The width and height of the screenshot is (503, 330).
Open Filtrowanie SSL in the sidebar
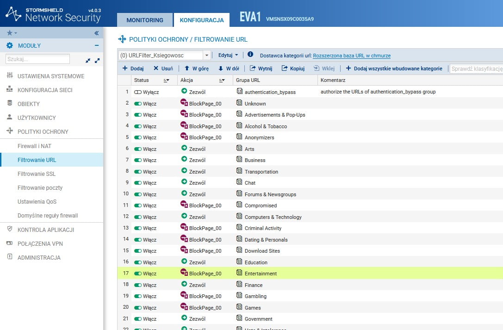tap(37, 174)
